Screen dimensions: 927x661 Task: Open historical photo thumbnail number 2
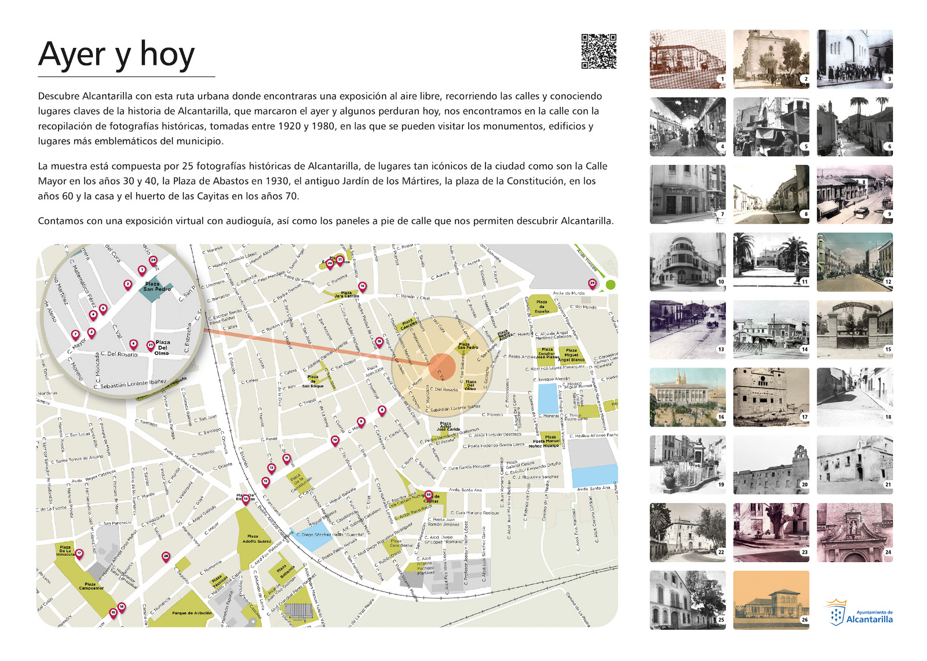(x=771, y=59)
